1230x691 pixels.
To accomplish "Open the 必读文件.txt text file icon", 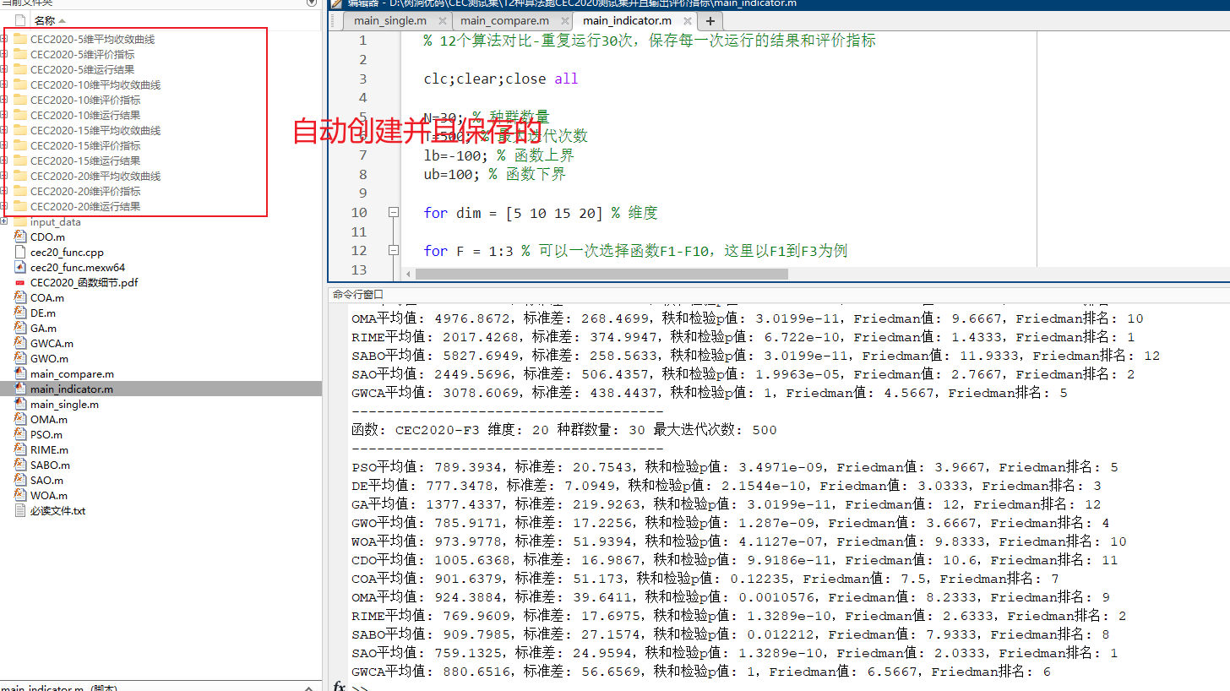I will click(19, 510).
